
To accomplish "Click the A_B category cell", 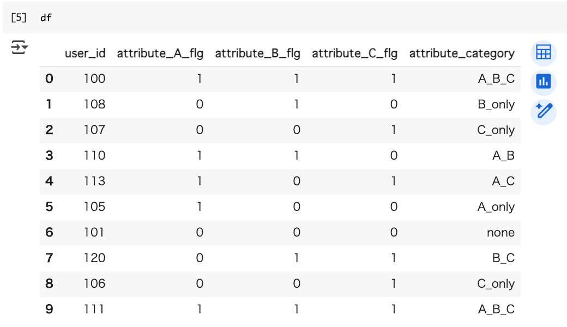I will [x=503, y=156].
